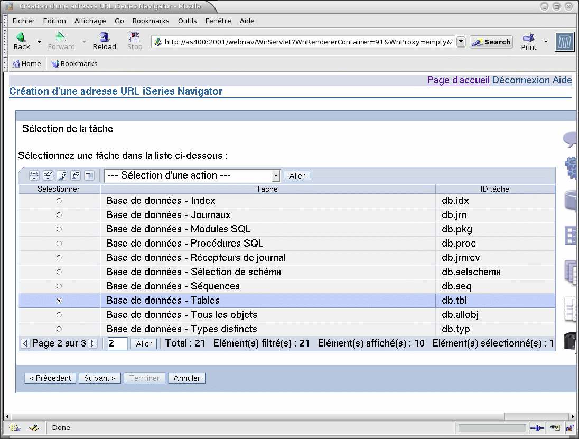Select radio for Base de données - Types distincts
The image size is (579, 439).
tap(59, 329)
